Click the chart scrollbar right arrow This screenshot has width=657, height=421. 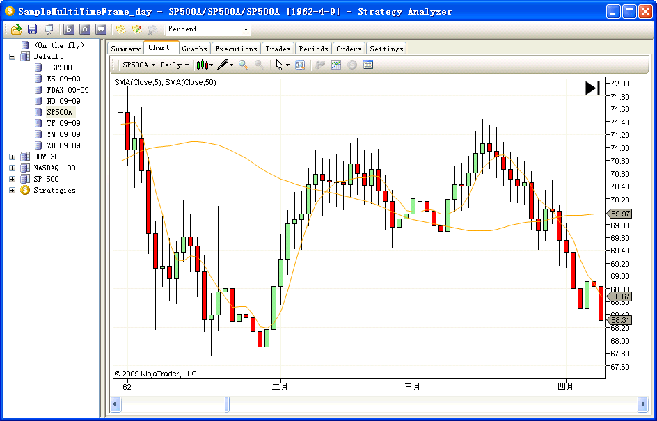(642, 404)
